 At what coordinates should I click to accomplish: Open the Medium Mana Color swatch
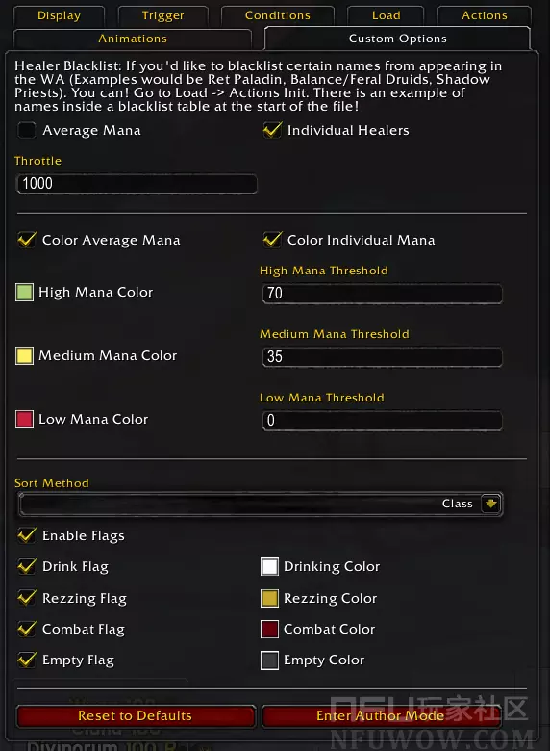tap(24, 356)
